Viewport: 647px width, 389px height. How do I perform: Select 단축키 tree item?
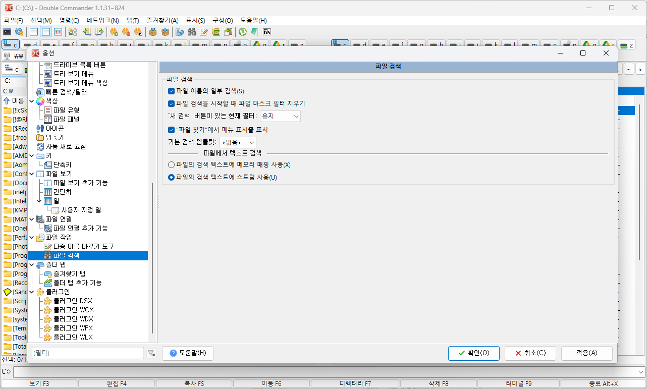point(62,164)
